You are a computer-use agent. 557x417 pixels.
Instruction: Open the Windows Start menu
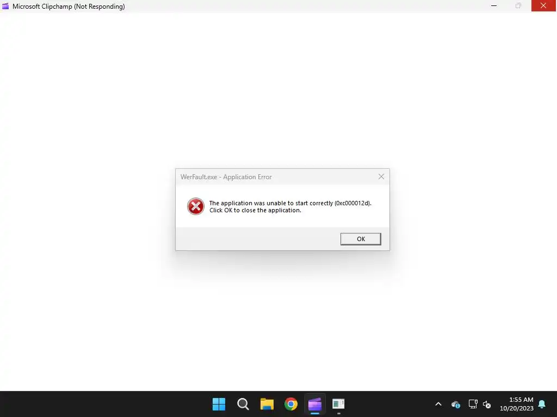(x=219, y=404)
